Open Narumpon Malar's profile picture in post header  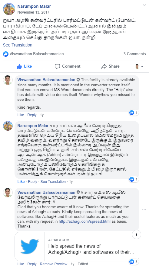click(x=9, y=9)
